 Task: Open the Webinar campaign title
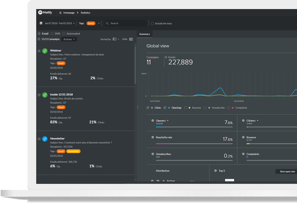pyautogui.click(x=56, y=50)
